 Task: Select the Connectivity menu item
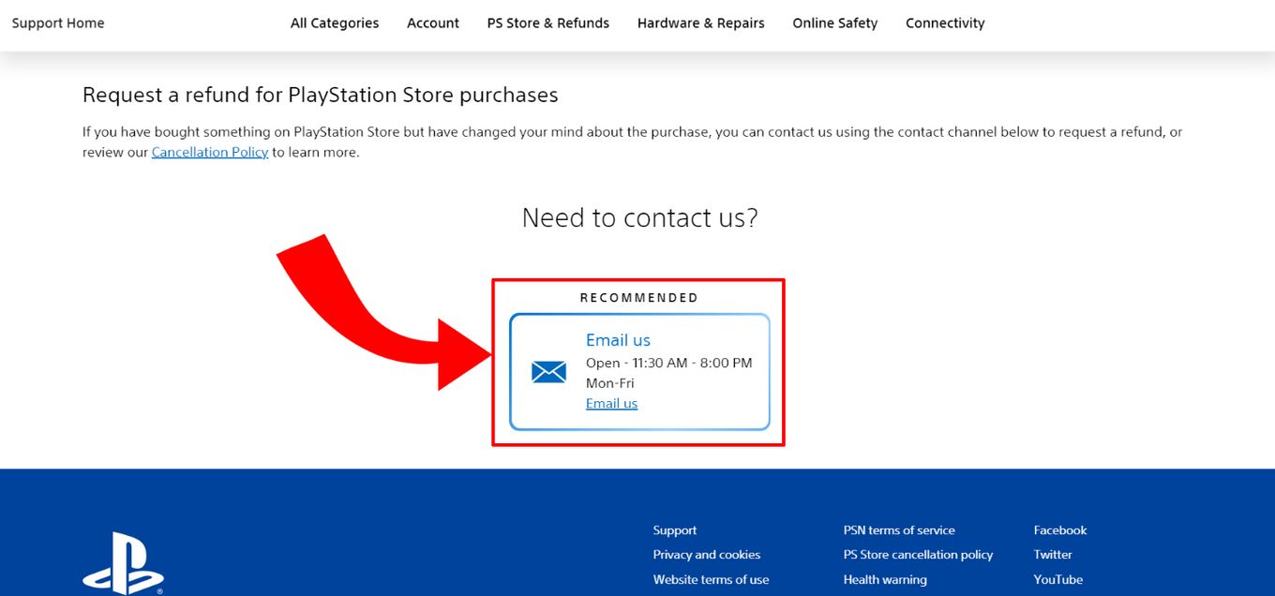tap(944, 22)
